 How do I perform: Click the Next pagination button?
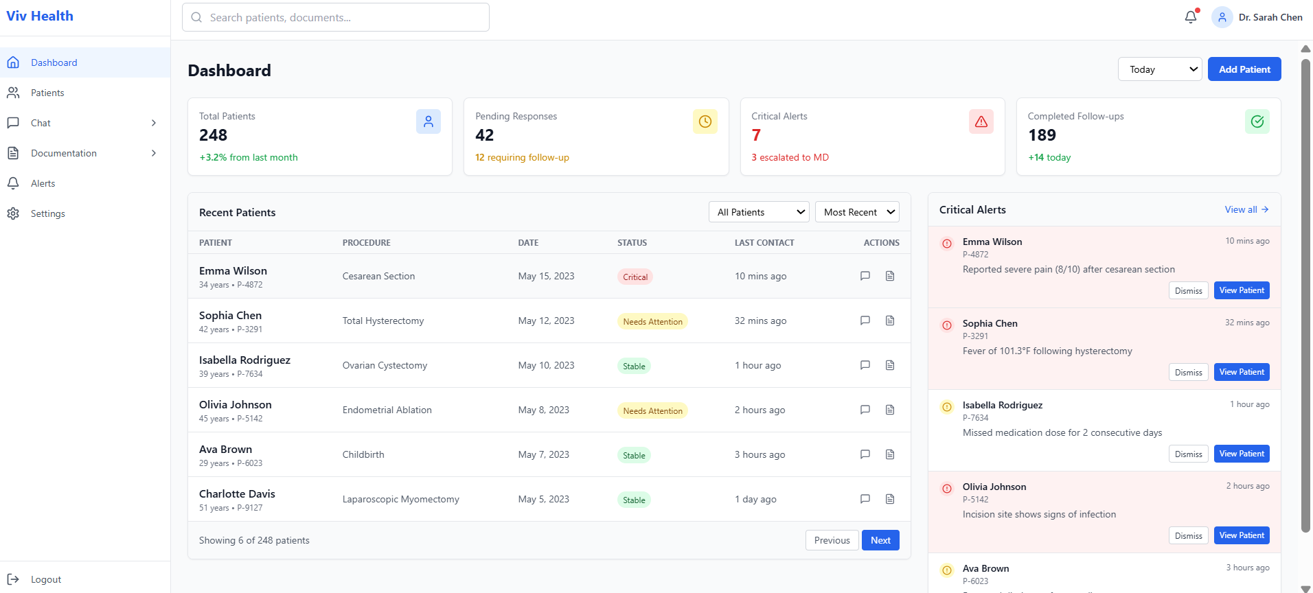[880, 540]
